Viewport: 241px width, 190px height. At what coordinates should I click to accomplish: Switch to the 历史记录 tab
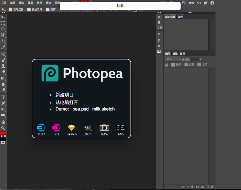170,17
